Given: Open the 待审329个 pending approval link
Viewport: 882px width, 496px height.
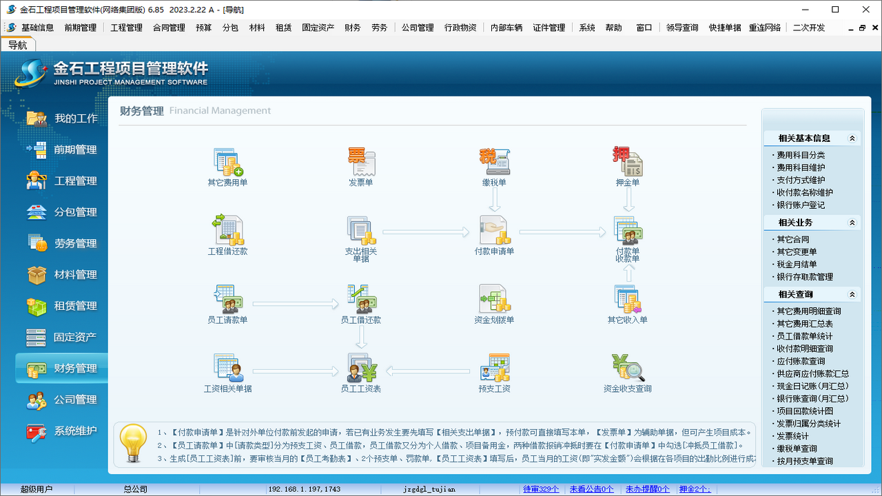Looking at the screenshot, I should [541, 488].
